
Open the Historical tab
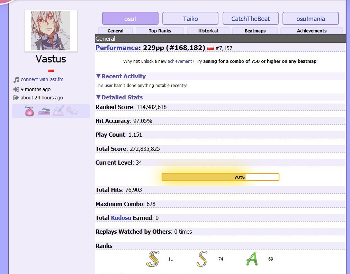point(208,31)
